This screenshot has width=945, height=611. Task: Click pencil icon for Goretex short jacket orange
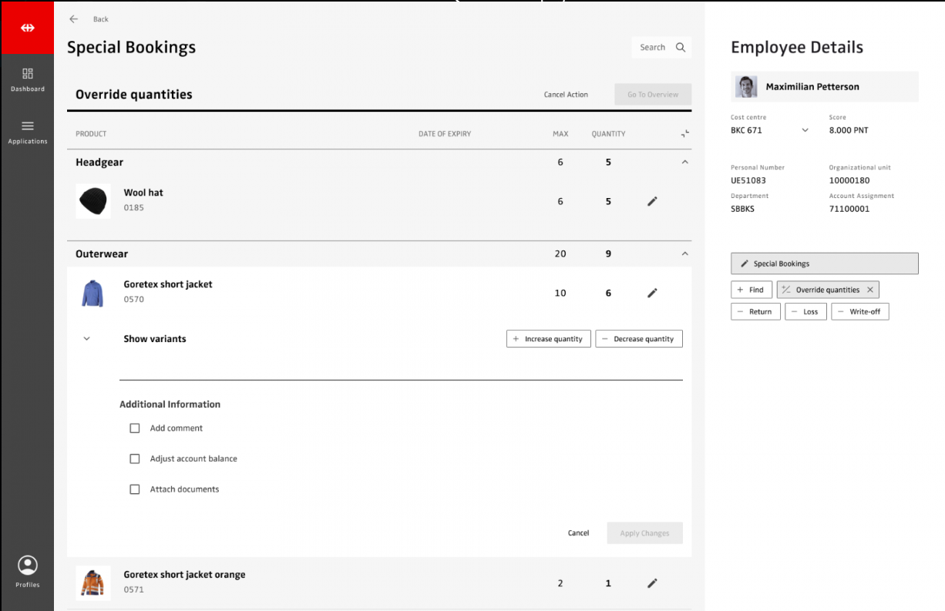pos(652,583)
